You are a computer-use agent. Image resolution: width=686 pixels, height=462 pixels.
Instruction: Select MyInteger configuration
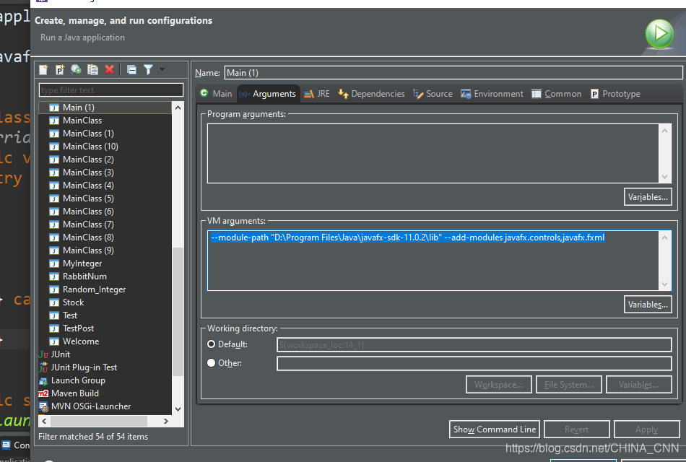click(82, 263)
